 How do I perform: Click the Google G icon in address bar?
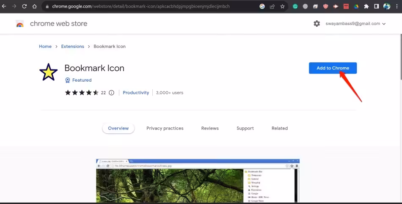coord(262,6)
